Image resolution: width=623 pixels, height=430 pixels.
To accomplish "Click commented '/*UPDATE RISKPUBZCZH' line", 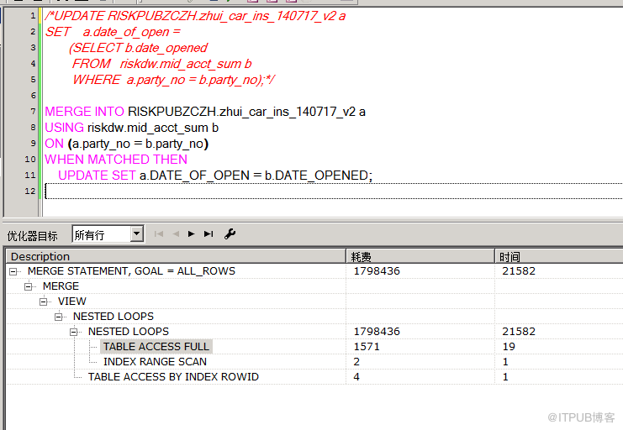I will (195, 16).
